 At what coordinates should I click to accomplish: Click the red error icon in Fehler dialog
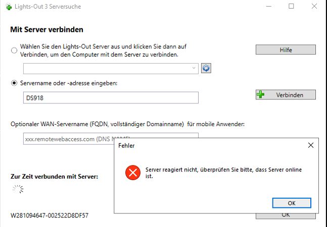click(x=132, y=173)
